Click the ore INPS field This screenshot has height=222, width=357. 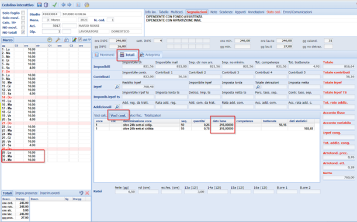click(117, 41)
